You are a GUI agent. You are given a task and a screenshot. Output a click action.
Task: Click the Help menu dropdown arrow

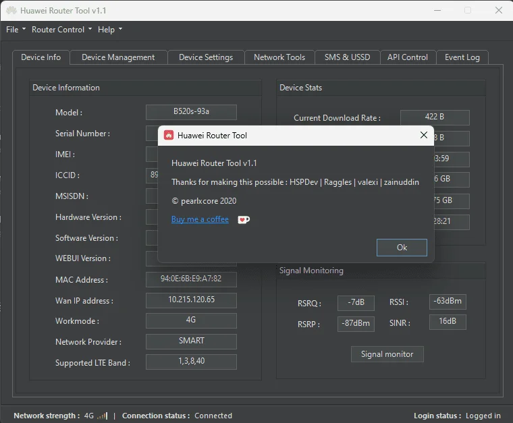point(120,29)
